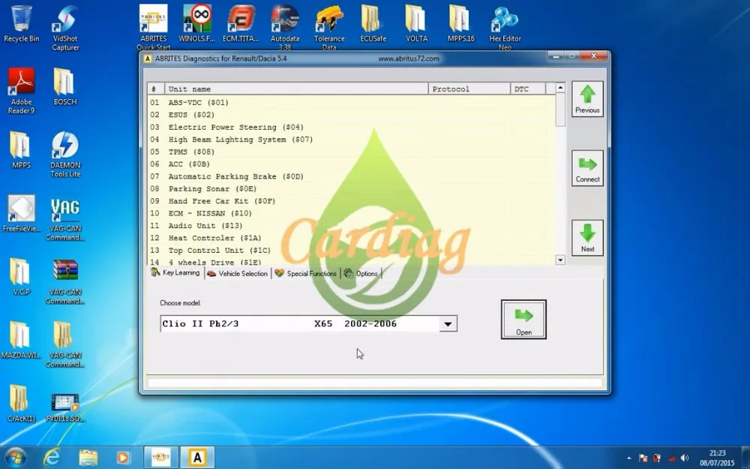Select the Adobe Reader 9 icon

[21, 91]
